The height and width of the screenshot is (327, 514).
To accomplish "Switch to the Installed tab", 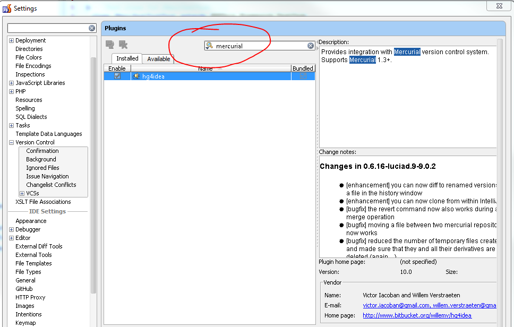I will tap(127, 58).
